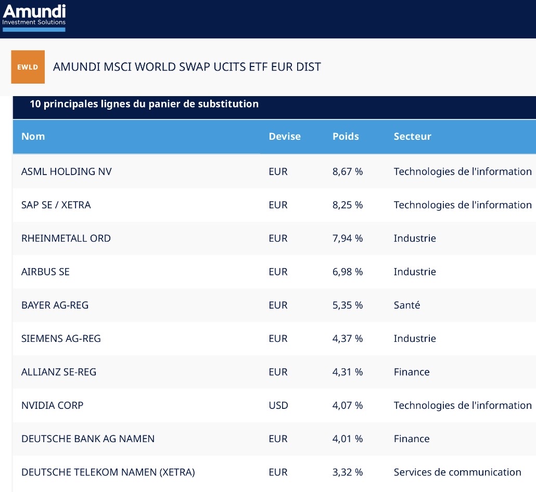Screen dimensions: 536x492
Task: Sort table by Devise column header
Action: (284, 137)
